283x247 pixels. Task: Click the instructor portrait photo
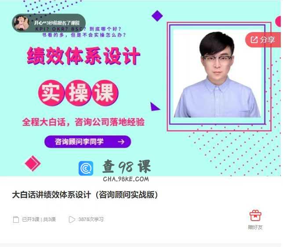(217, 74)
